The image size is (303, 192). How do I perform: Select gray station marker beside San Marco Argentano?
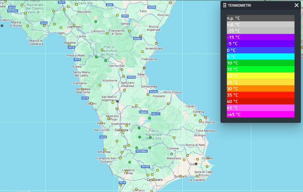[x=118, y=101]
